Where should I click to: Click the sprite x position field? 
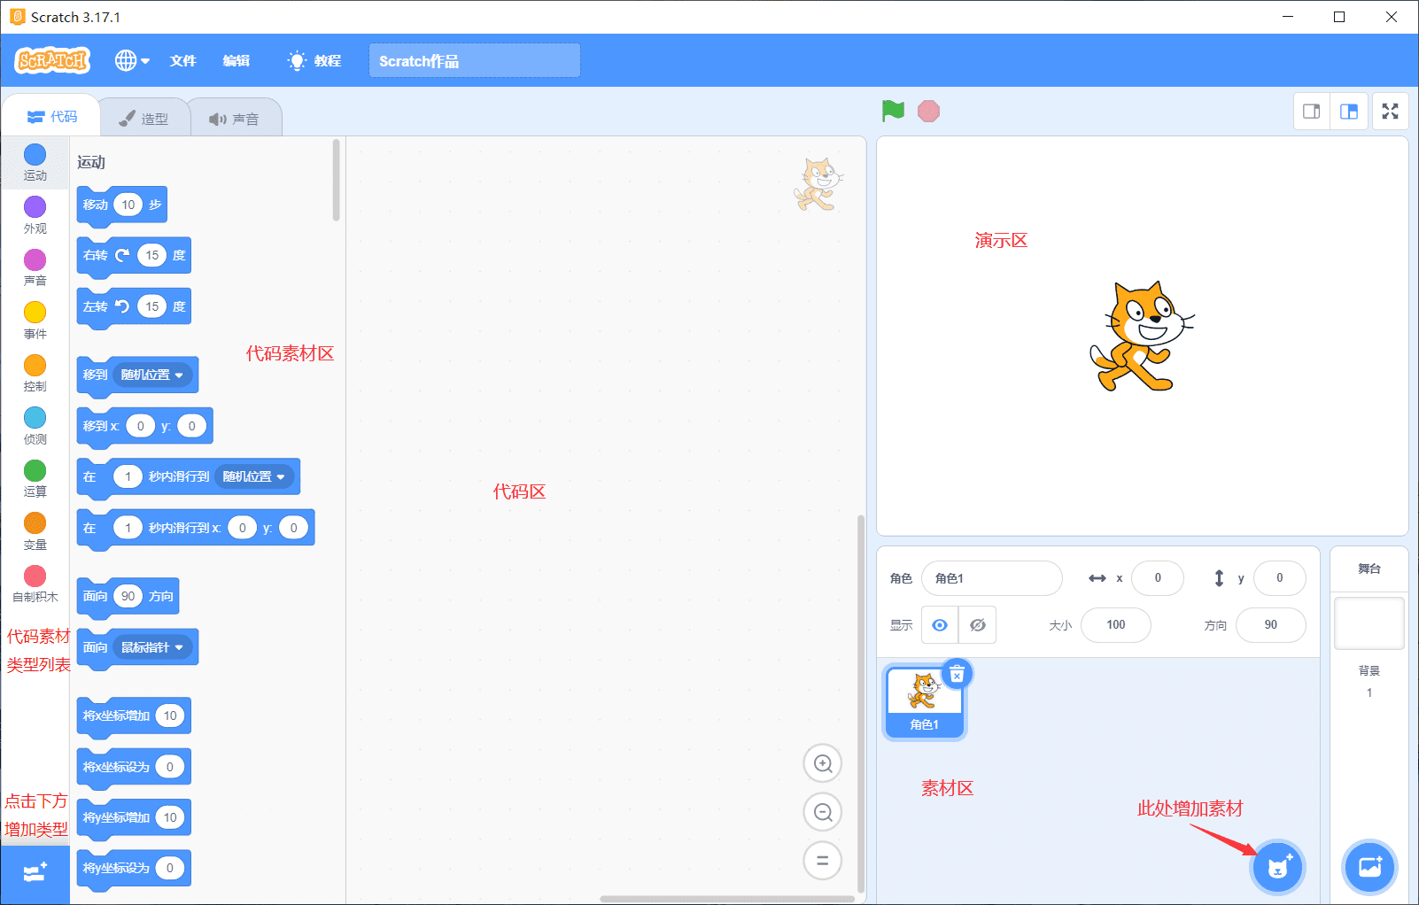click(1158, 578)
